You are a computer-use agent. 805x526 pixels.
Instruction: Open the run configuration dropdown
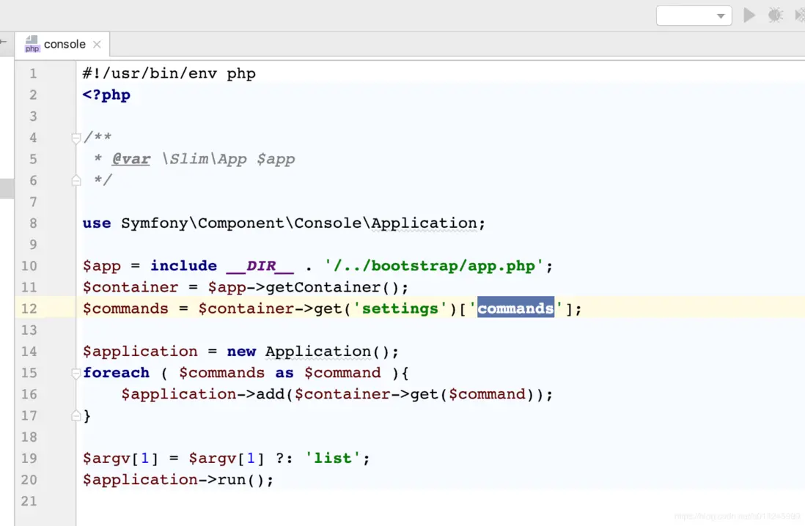694,15
